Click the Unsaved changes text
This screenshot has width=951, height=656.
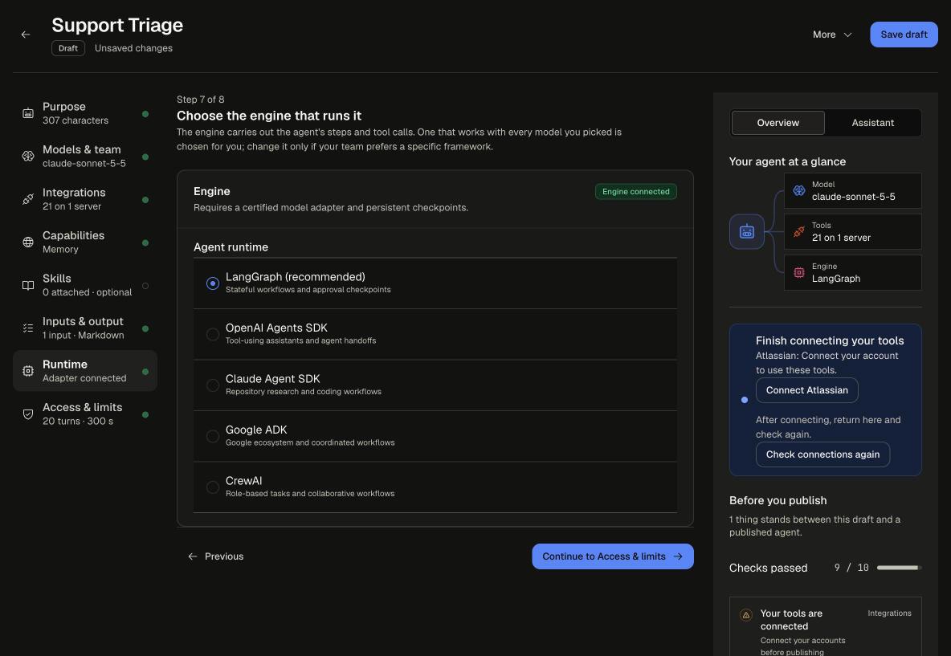click(133, 48)
